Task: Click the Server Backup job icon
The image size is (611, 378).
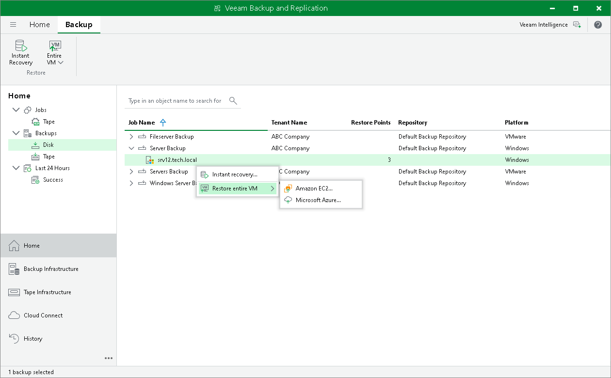Action: [142, 148]
